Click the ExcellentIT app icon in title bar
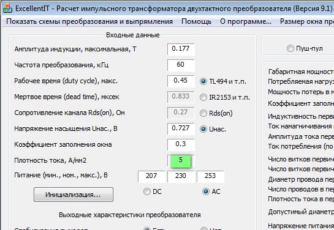The width and height of the screenshot is (334, 230). point(7,9)
